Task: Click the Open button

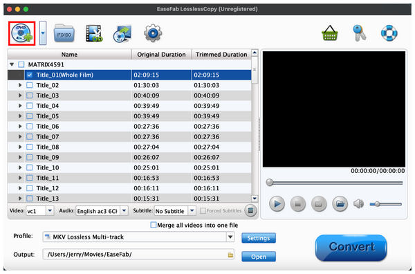Action: point(259,257)
